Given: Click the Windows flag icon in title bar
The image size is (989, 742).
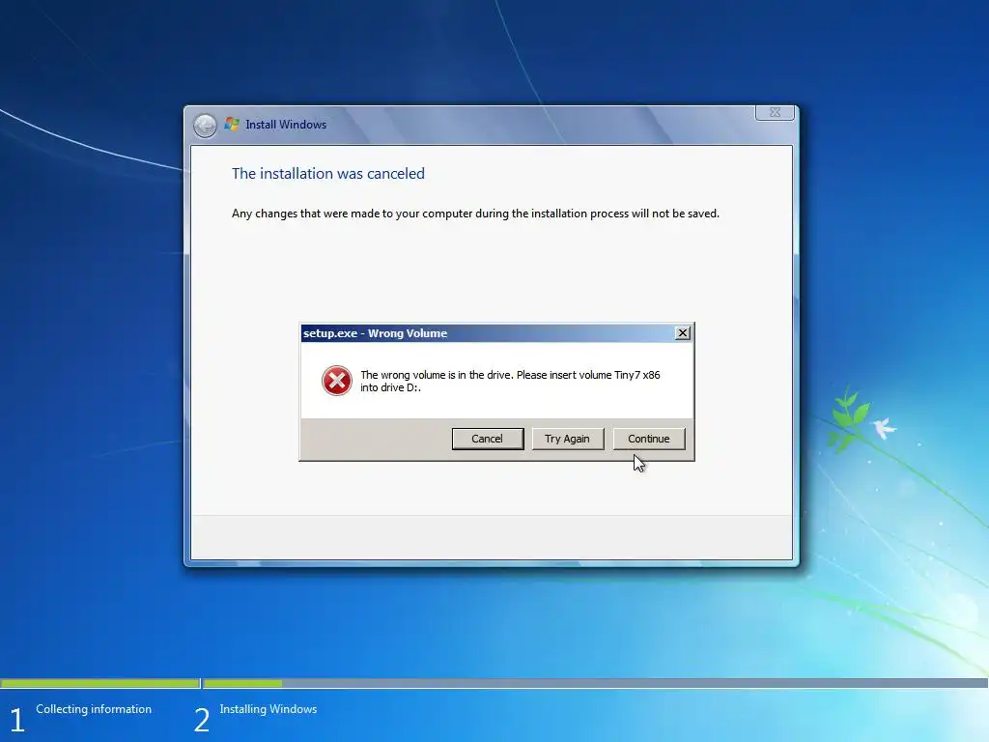Looking at the screenshot, I should pyautogui.click(x=232, y=124).
